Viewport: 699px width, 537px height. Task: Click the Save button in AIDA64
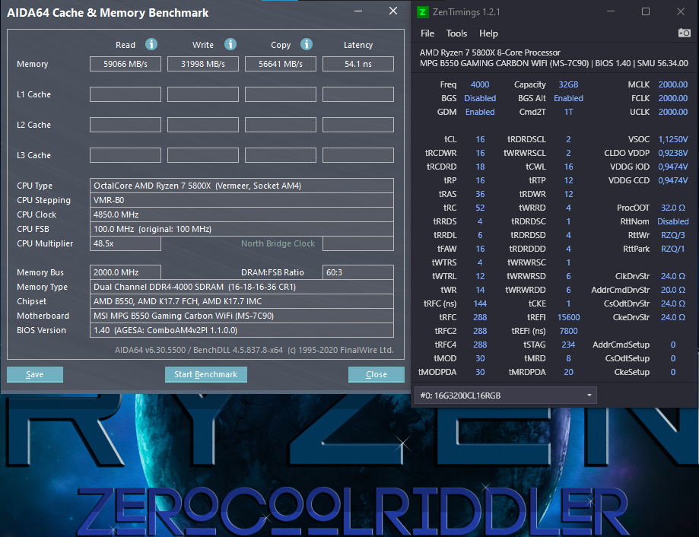coord(35,374)
